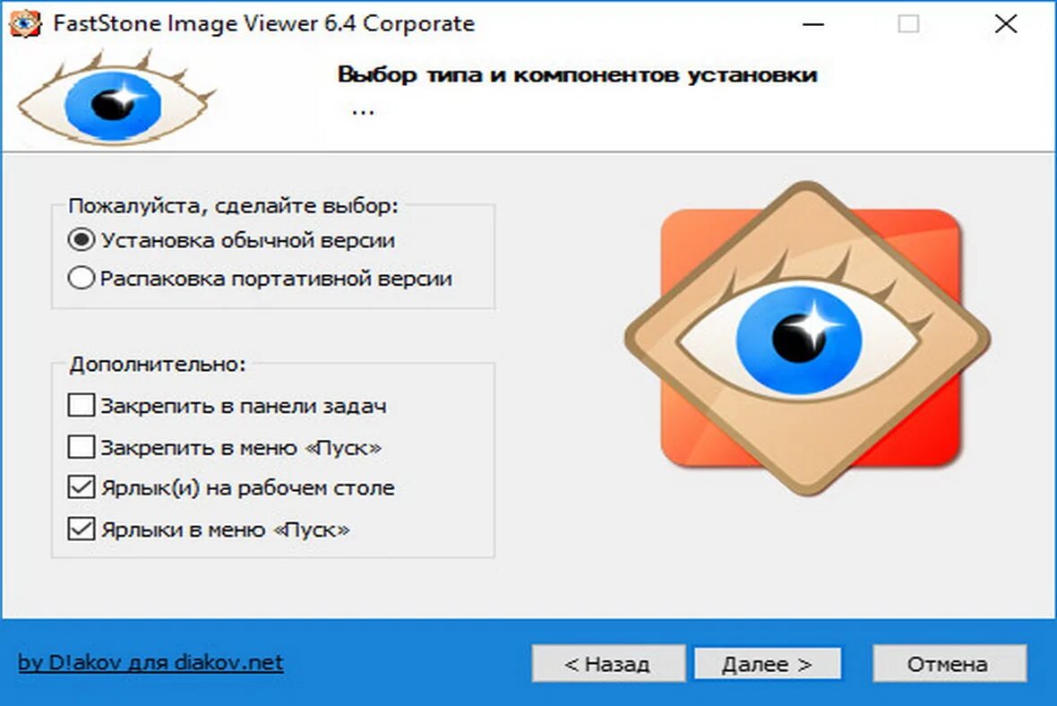Click the Дополнительно group label

158,364
